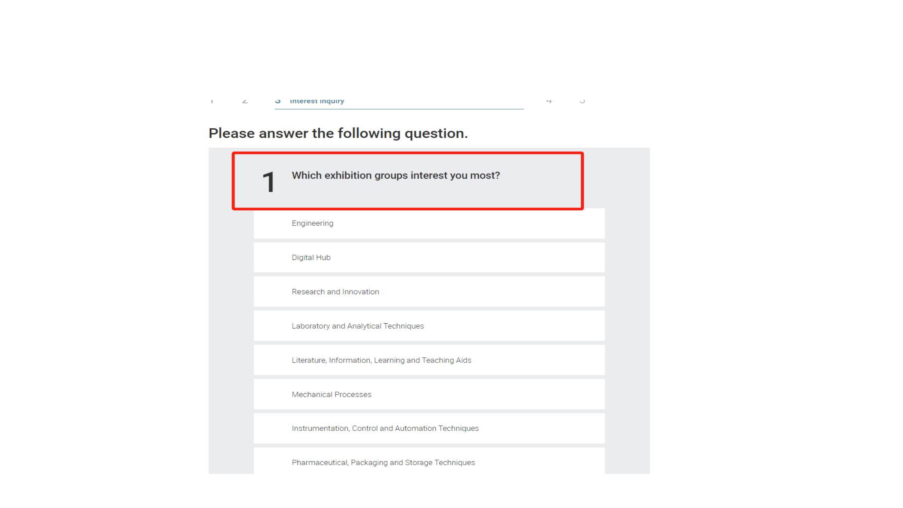The height and width of the screenshot is (508, 903).
Task: Click the gray panel margin left of options
Action: pos(231,315)
